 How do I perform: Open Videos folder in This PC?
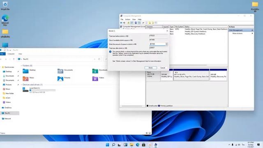coord(98,79)
